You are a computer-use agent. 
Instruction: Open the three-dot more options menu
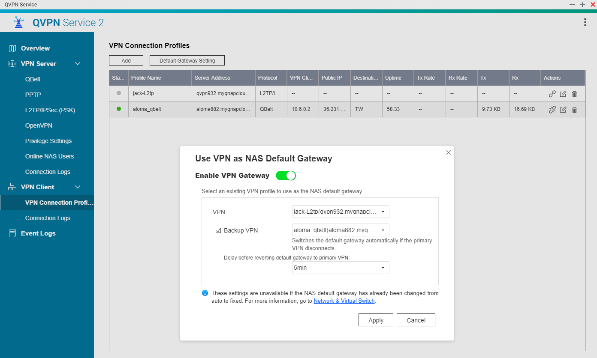[x=585, y=23]
